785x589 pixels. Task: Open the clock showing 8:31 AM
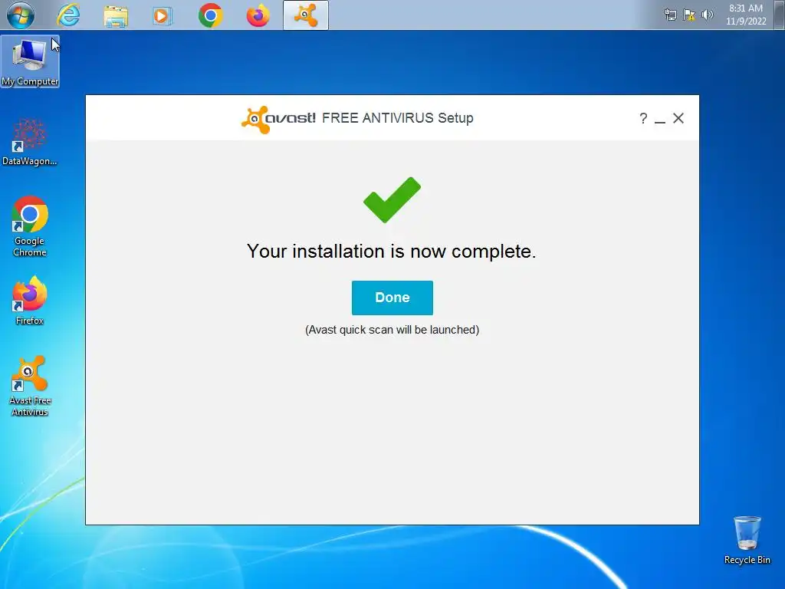(x=746, y=15)
